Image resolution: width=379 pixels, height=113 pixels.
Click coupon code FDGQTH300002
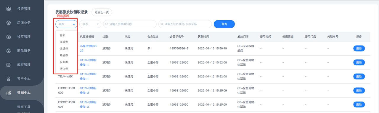pos(67,90)
